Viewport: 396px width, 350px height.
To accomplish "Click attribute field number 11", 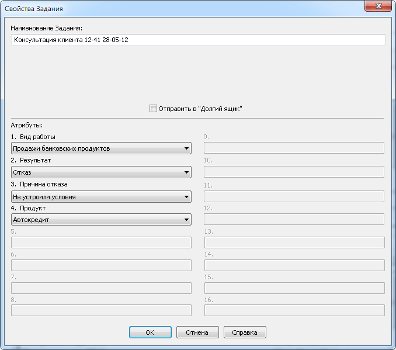I will click(x=294, y=196).
